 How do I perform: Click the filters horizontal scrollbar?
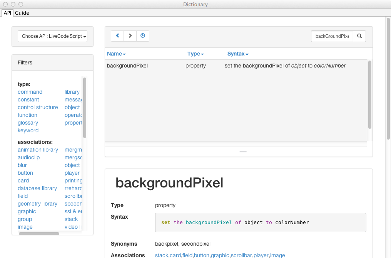[39, 233]
